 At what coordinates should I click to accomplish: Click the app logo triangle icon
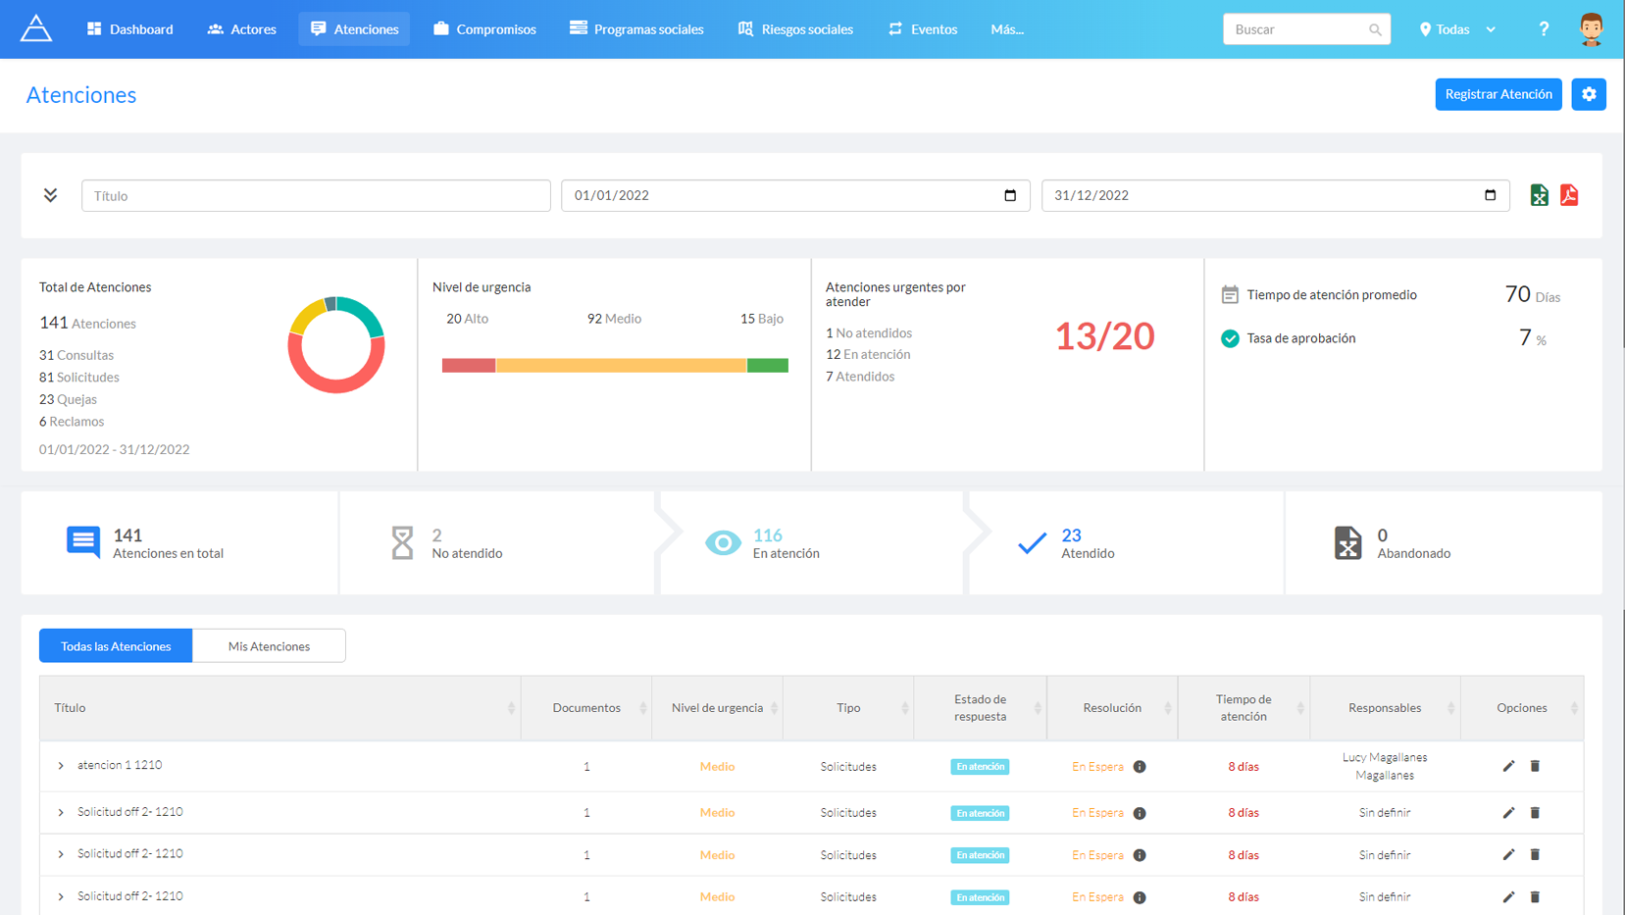[36, 28]
